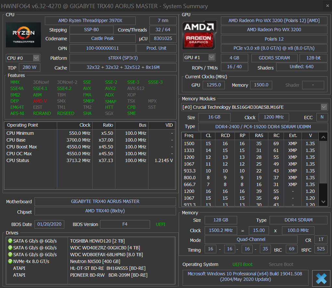332x288 pixels.
Task: Click the blue X close icon button
Action: click(x=321, y=278)
